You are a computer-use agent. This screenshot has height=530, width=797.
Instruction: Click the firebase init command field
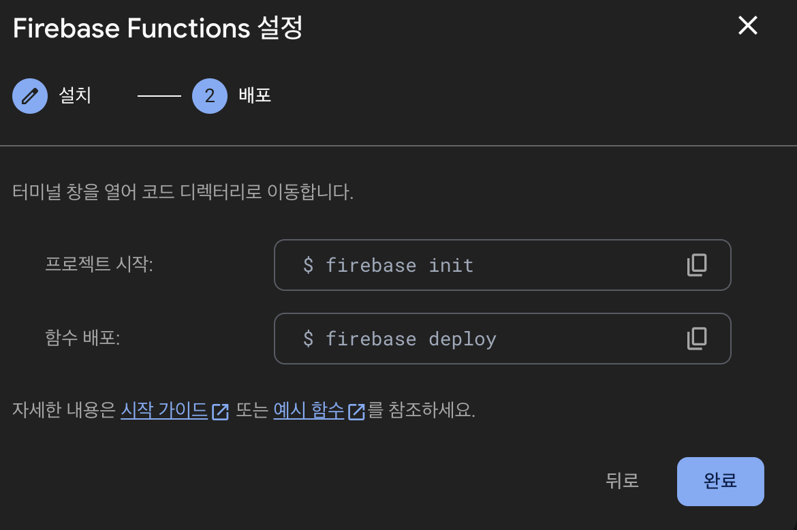(x=502, y=265)
